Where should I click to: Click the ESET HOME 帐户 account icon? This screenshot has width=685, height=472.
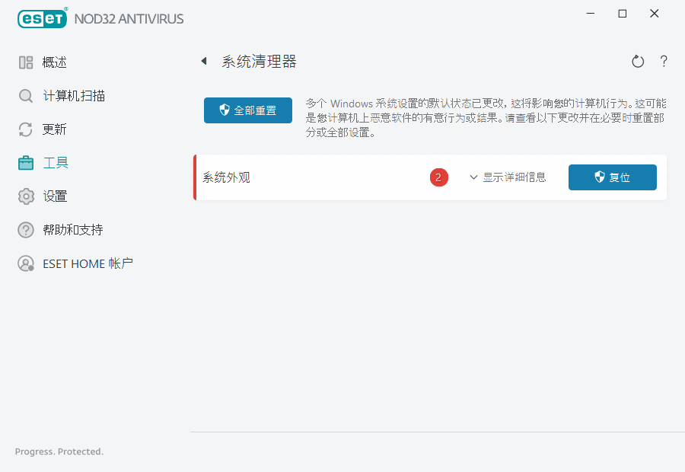[25, 263]
